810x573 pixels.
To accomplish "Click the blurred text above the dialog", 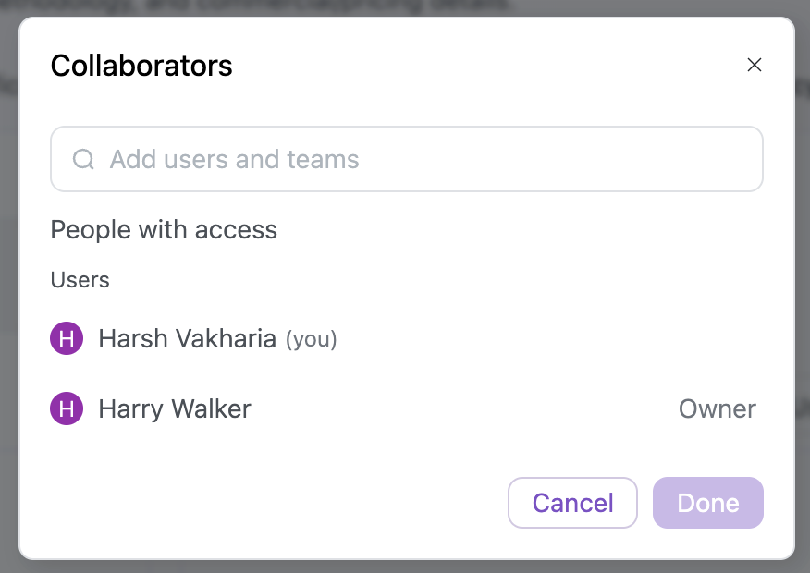I will pyautogui.click(x=277, y=6).
